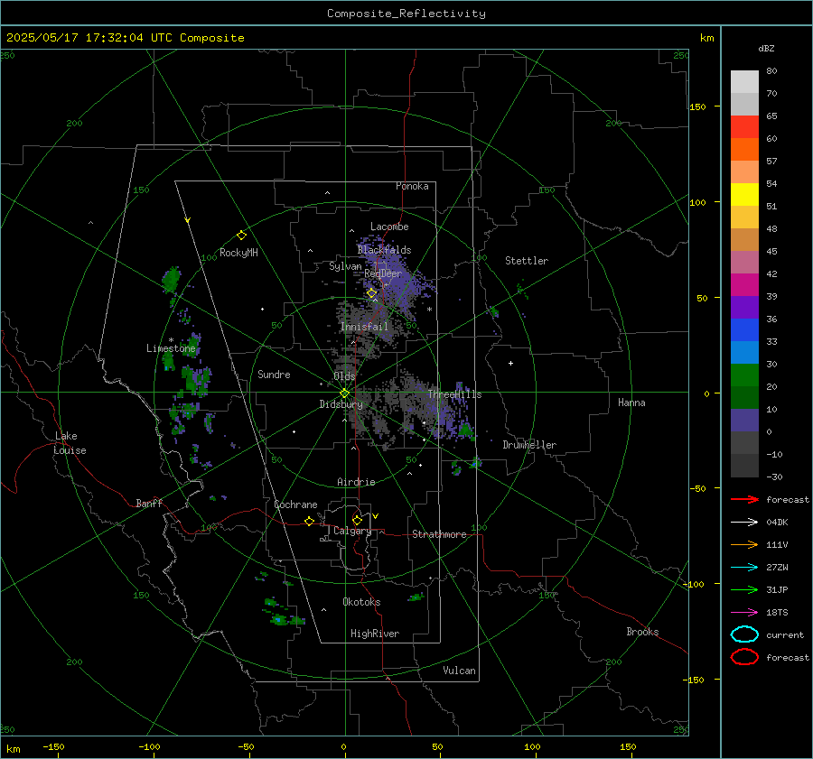Select the yellow diamond marker above Calgary label
813x759 pixels.
coord(357,520)
